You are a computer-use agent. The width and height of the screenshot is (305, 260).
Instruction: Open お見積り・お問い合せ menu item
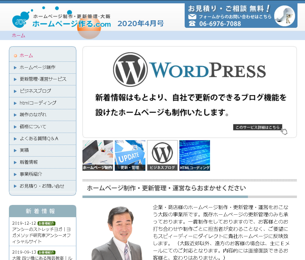point(43,186)
